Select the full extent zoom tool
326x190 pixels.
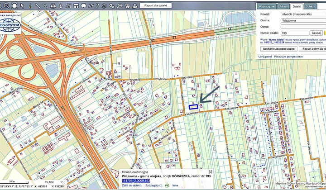tap(15, 6)
